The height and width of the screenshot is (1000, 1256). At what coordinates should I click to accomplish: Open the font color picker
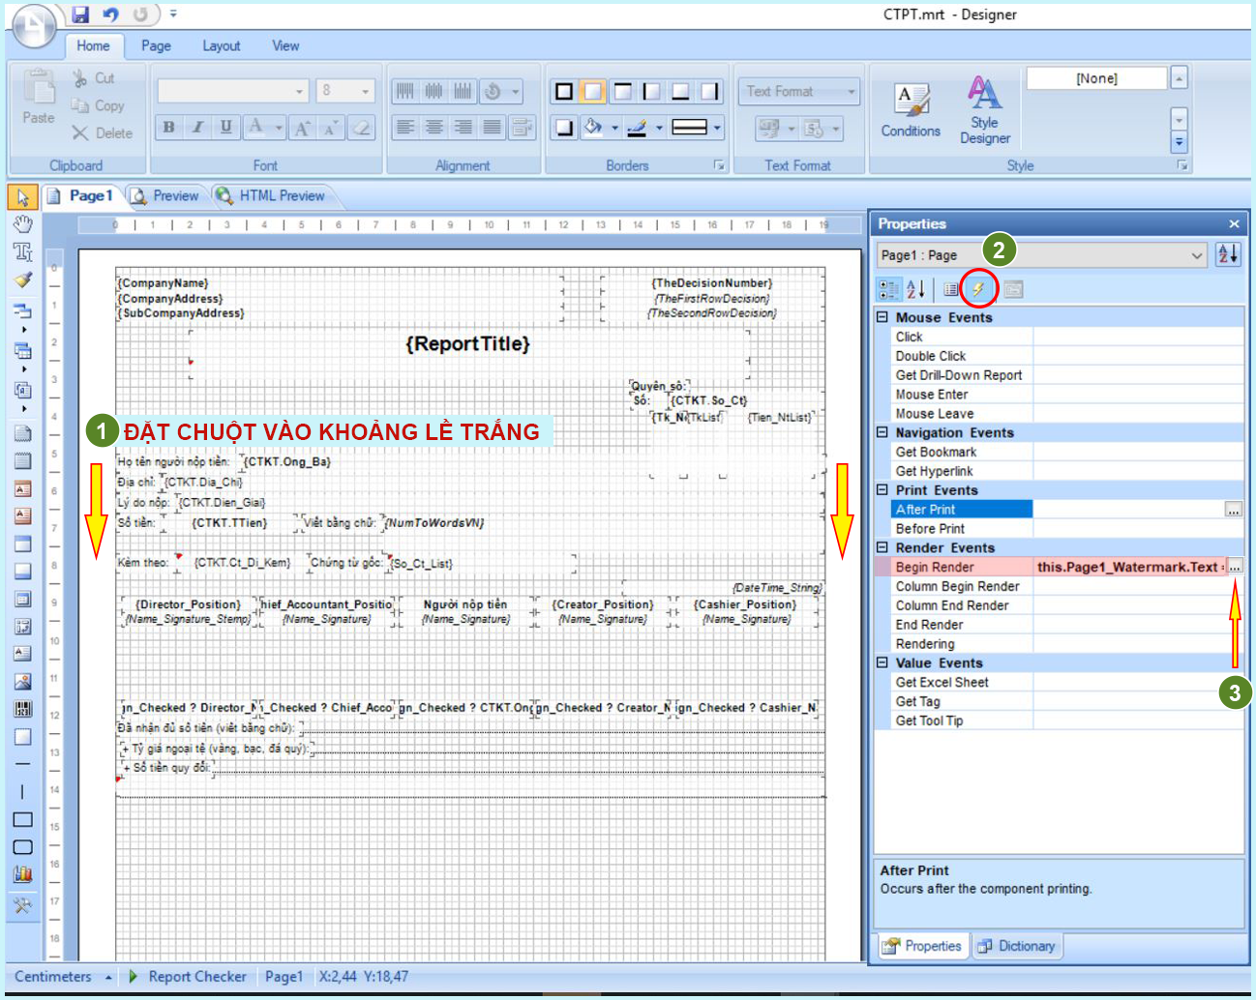pyautogui.click(x=264, y=127)
